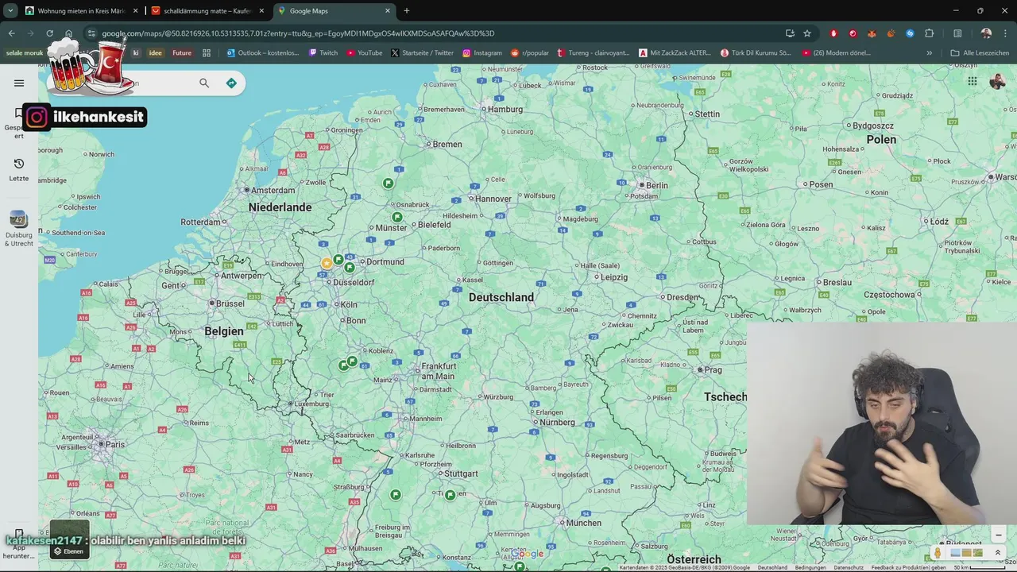Click the Google account avatar on the map

pyautogui.click(x=997, y=81)
